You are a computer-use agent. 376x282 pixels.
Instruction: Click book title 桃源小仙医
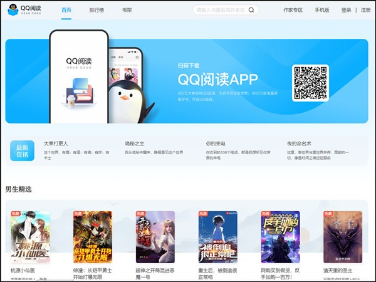point(23,271)
